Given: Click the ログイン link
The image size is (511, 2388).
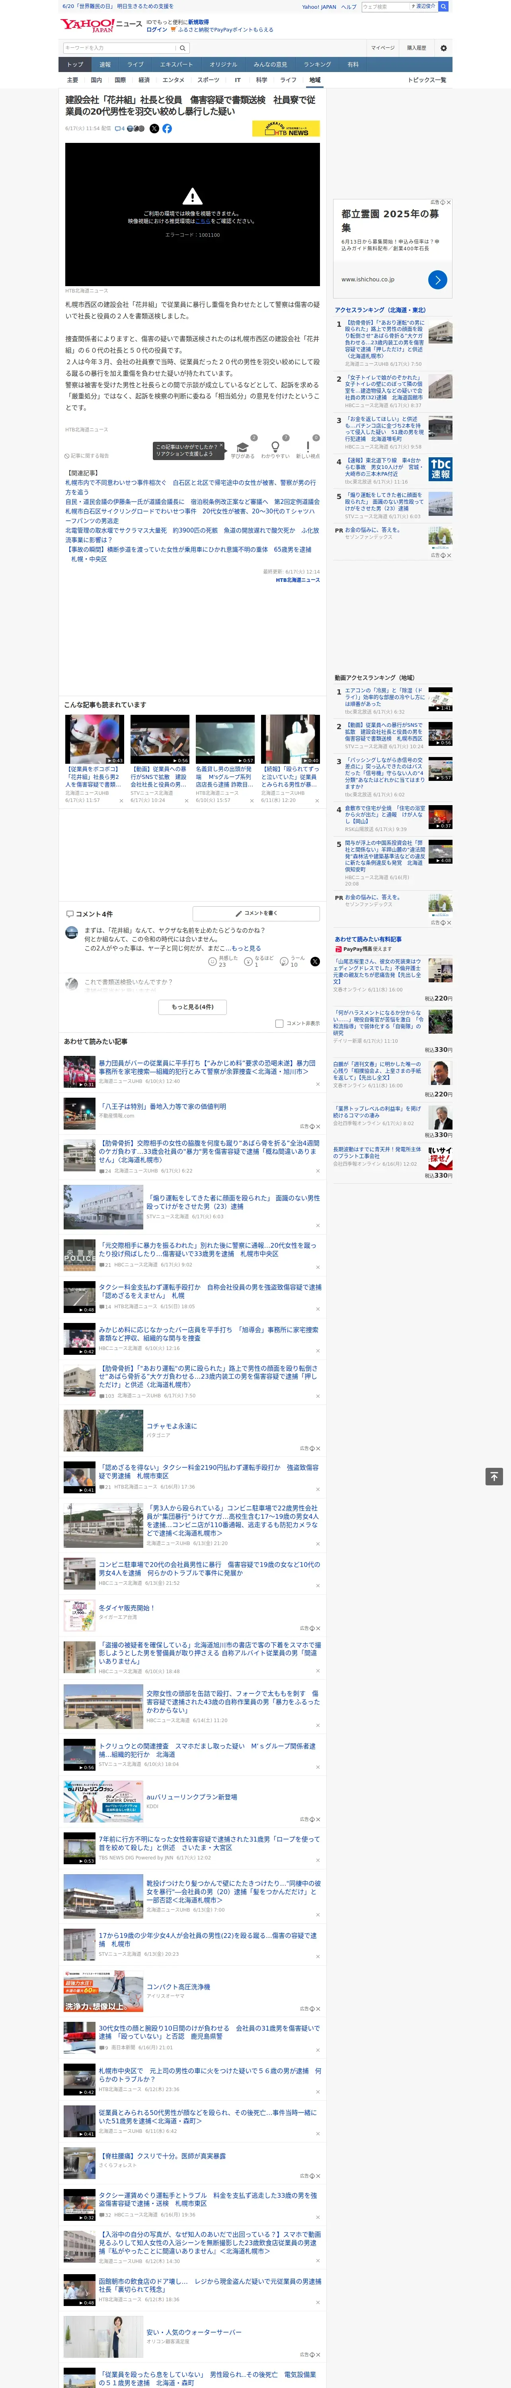Looking at the screenshot, I should click(157, 30).
